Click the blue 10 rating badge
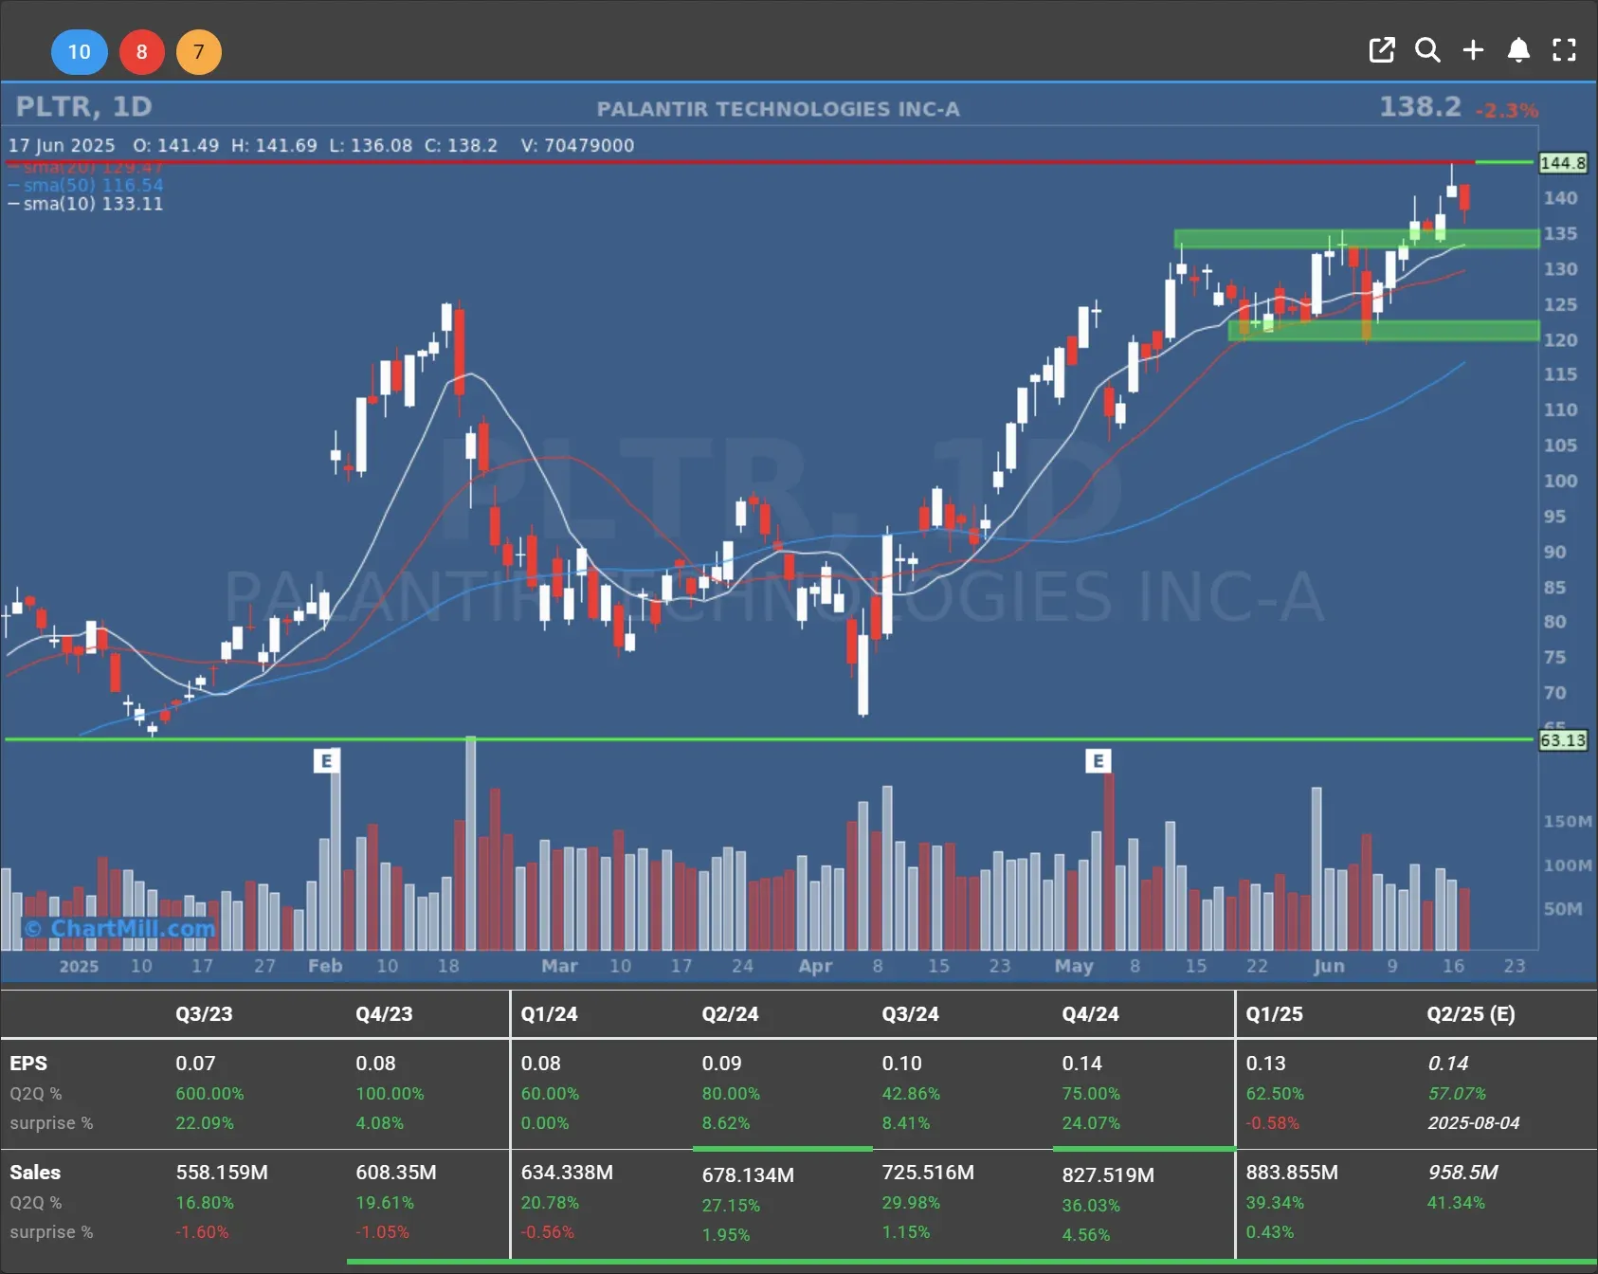The image size is (1598, 1274). [80, 51]
